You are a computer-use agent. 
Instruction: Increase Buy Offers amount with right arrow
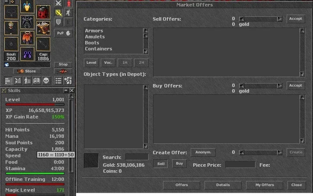point(279,86)
